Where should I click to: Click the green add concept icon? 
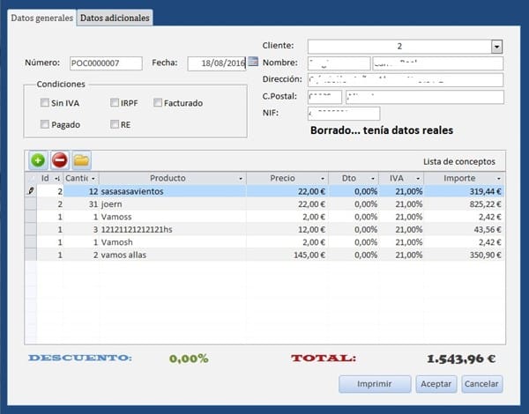(38, 160)
